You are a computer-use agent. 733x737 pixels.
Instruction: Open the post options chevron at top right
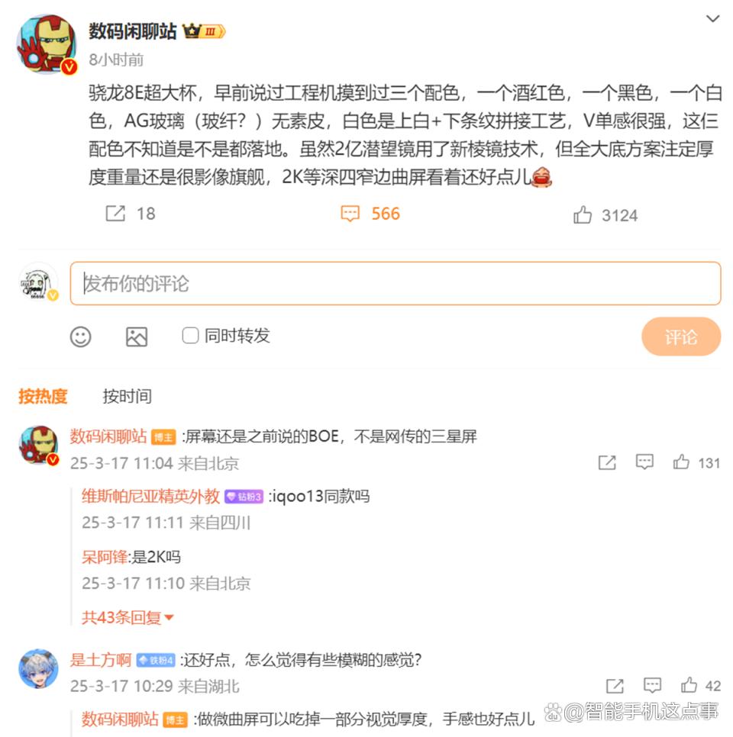pos(713,19)
